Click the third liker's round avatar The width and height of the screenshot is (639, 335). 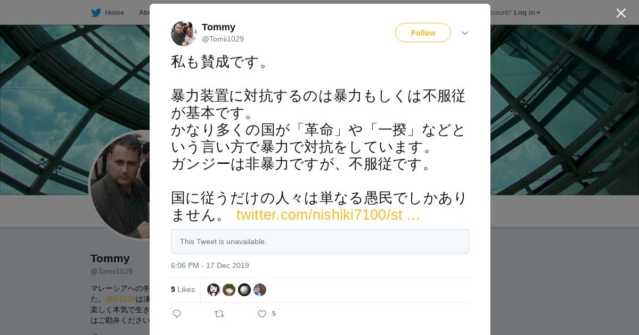(x=244, y=290)
